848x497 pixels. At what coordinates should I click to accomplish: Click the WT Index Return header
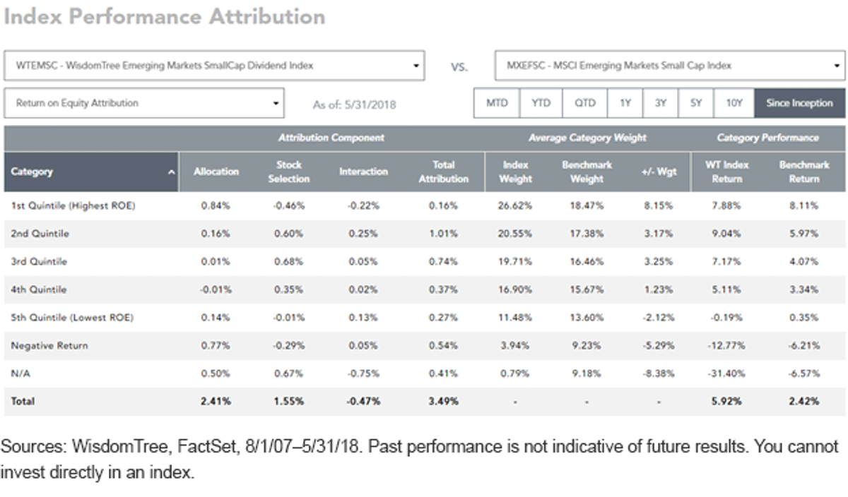pos(726,172)
